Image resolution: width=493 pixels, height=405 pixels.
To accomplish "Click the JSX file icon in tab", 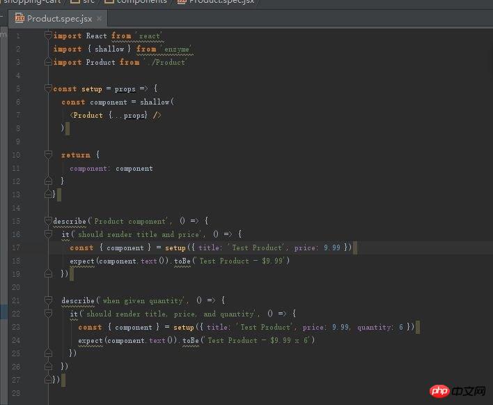I will coord(19,18).
